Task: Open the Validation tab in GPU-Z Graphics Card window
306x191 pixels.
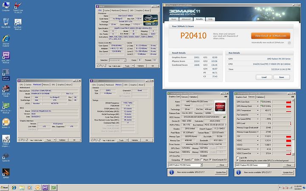Action: (193, 97)
